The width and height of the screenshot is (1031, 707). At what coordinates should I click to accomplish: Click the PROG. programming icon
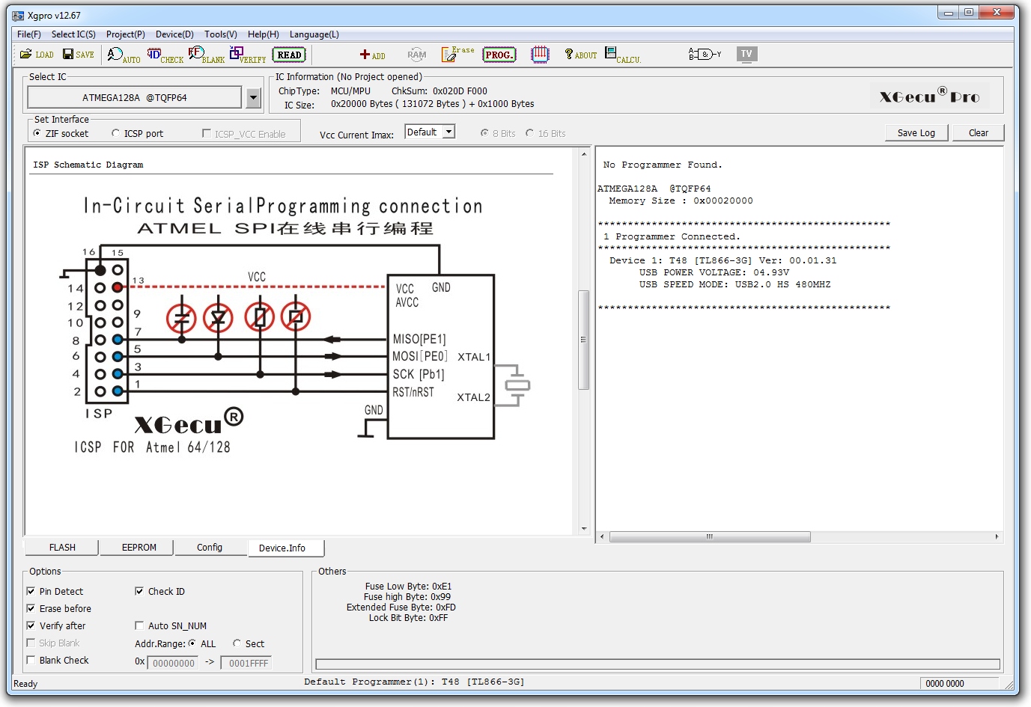coord(499,55)
